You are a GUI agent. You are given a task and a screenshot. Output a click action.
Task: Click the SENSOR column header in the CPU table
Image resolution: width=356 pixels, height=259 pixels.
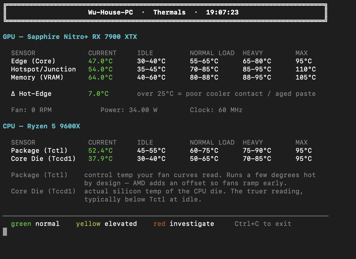[x=23, y=142]
